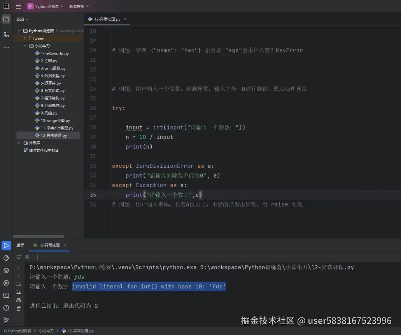
Task: Close the 12-异常处理 run tab
Action: click(x=65, y=245)
